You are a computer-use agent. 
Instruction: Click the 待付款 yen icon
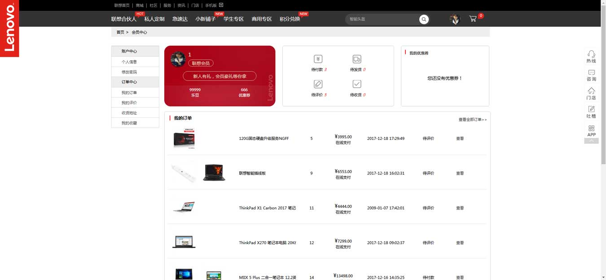(x=318, y=59)
